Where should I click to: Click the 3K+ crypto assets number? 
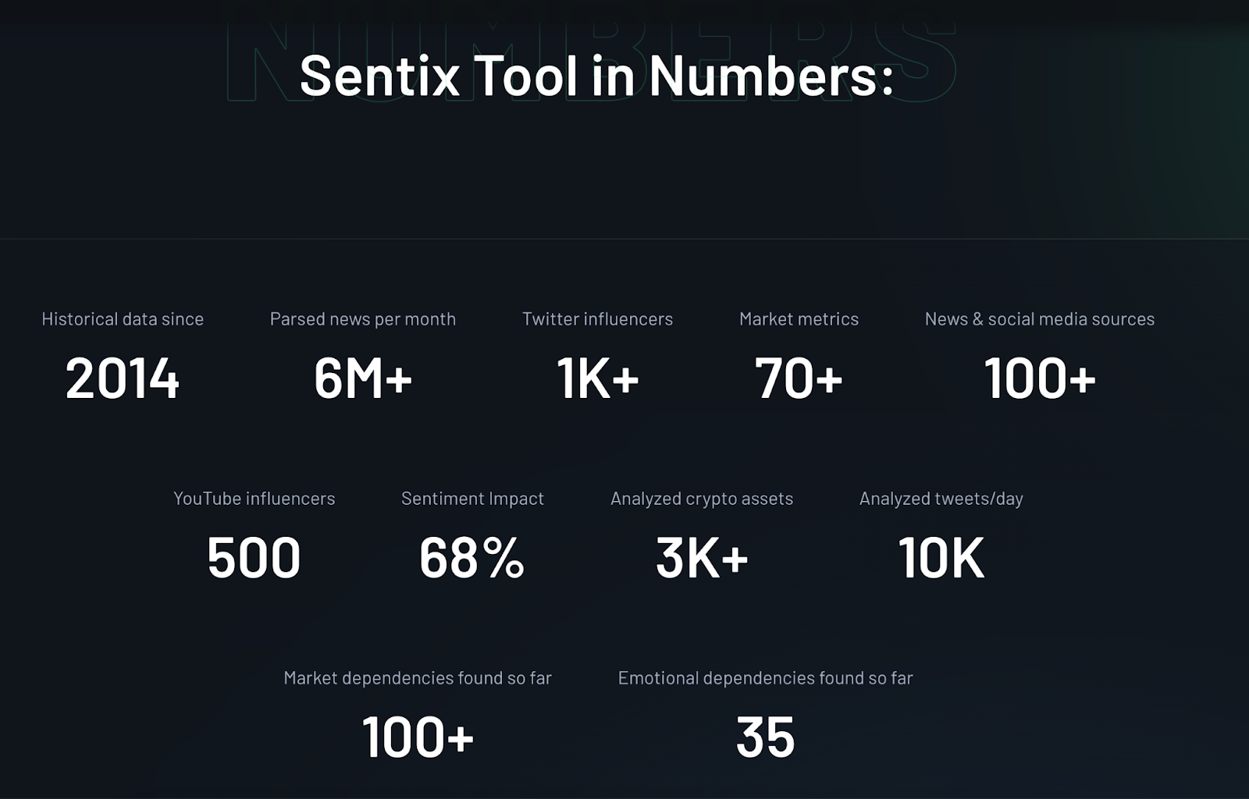click(x=703, y=558)
